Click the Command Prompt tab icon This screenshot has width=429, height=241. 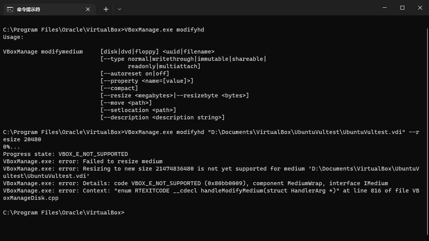pos(10,9)
